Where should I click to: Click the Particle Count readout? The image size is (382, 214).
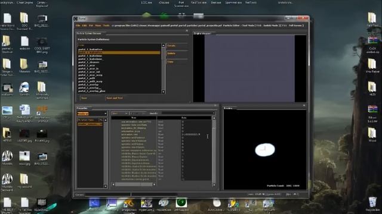tap(283, 186)
